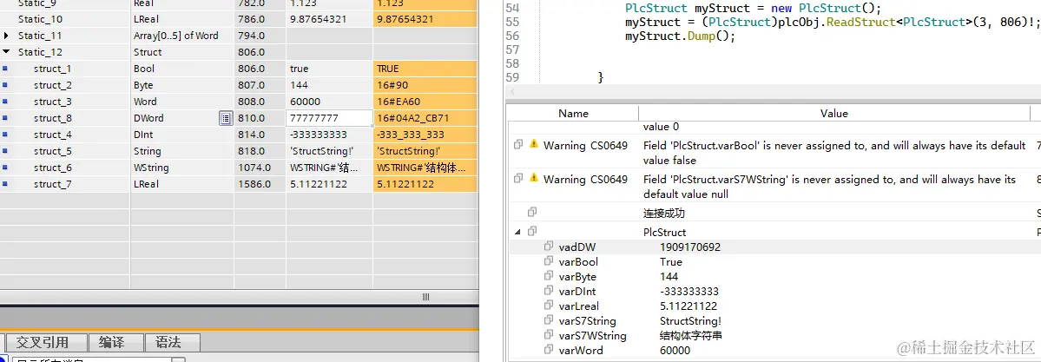Click the blue marker icon beside struct_6
Viewport: 1041px width, 362px height.
point(5,168)
